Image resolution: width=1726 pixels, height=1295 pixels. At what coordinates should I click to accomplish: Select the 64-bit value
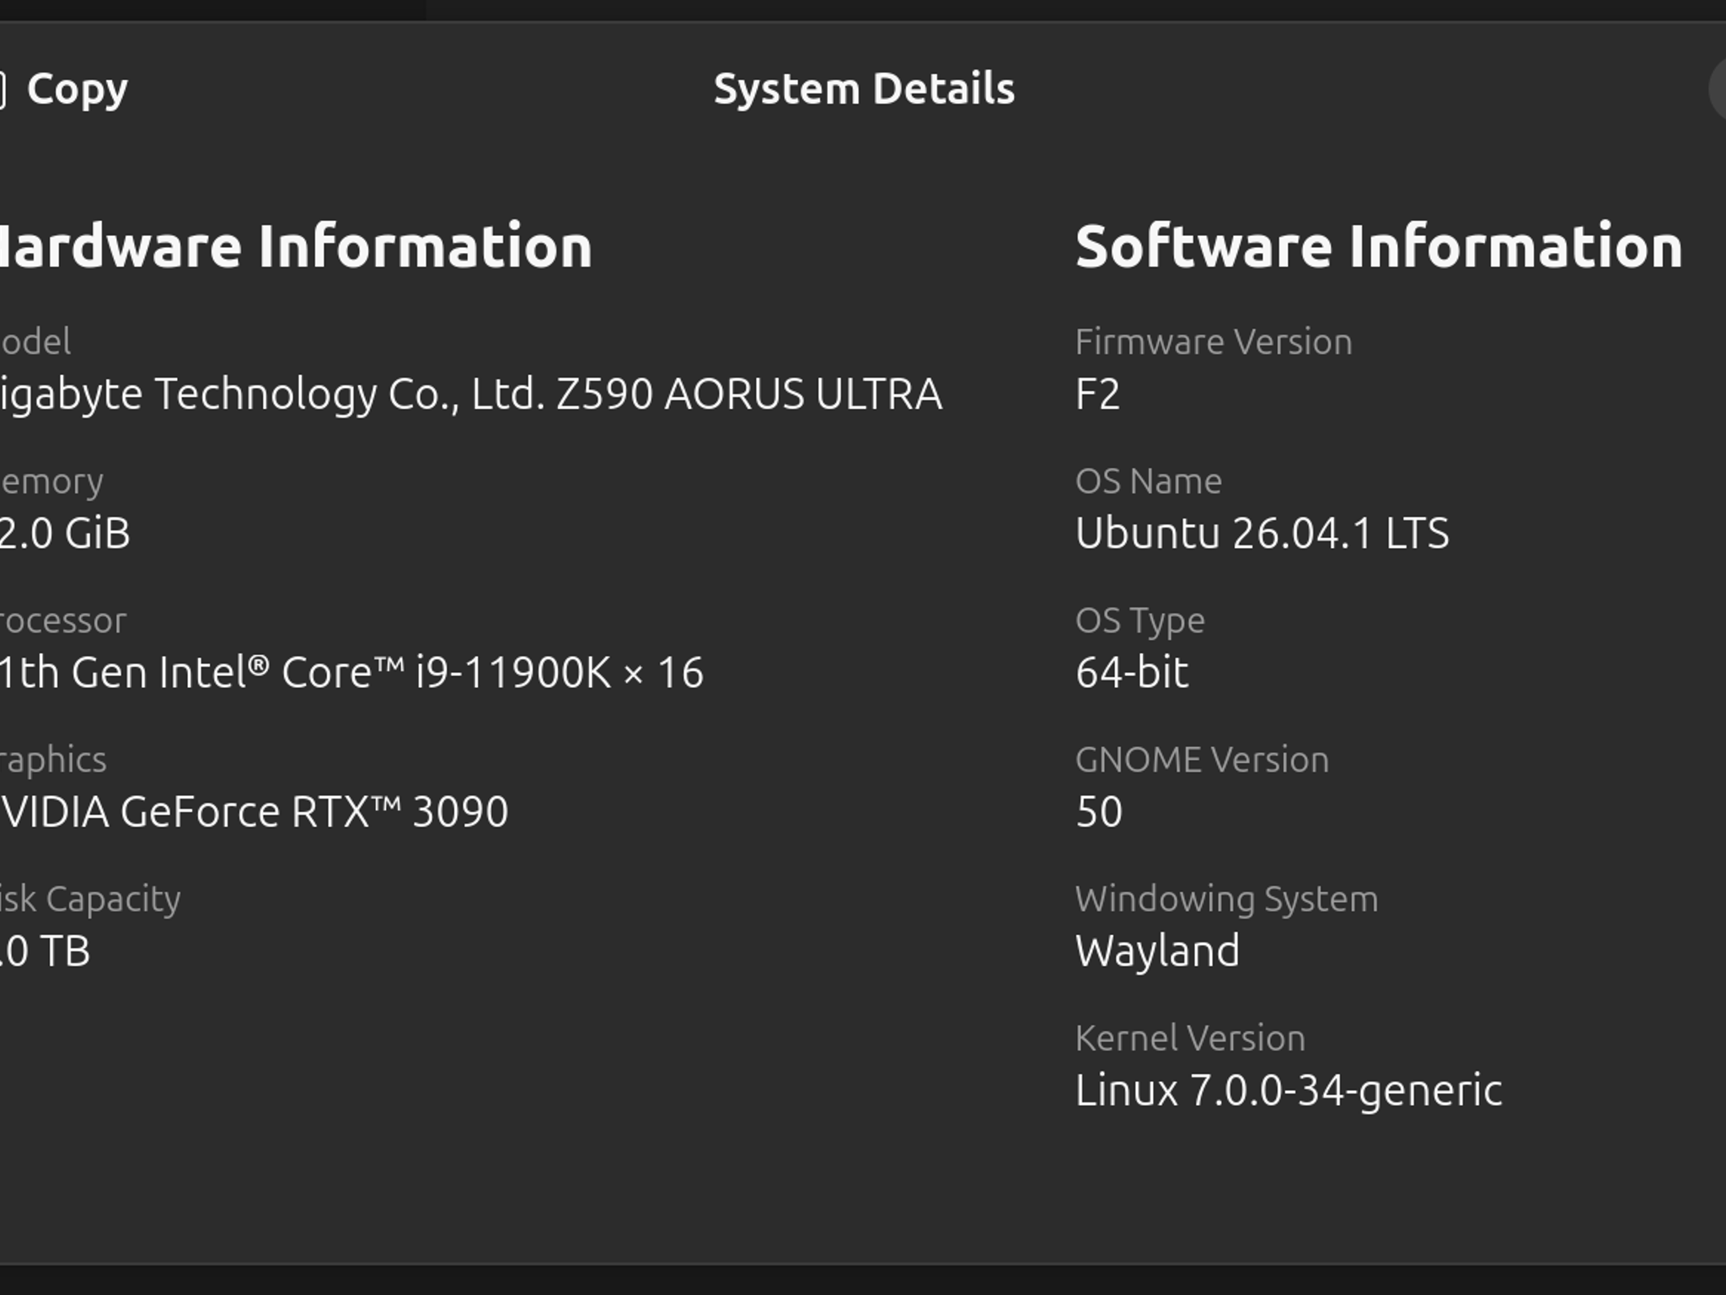tap(1132, 673)
